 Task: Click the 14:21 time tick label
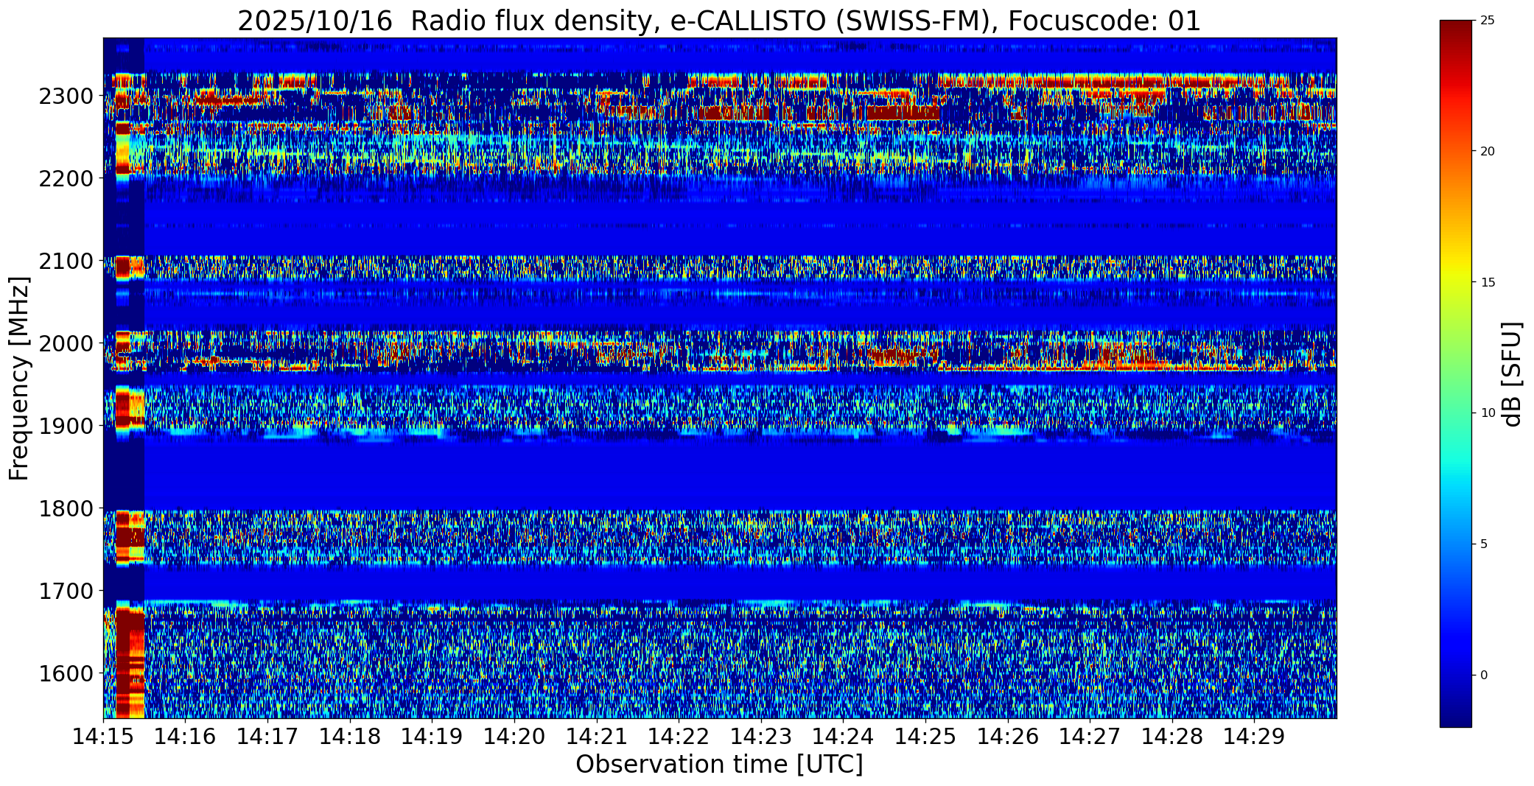pyautogui.click(x=597, y=736)
